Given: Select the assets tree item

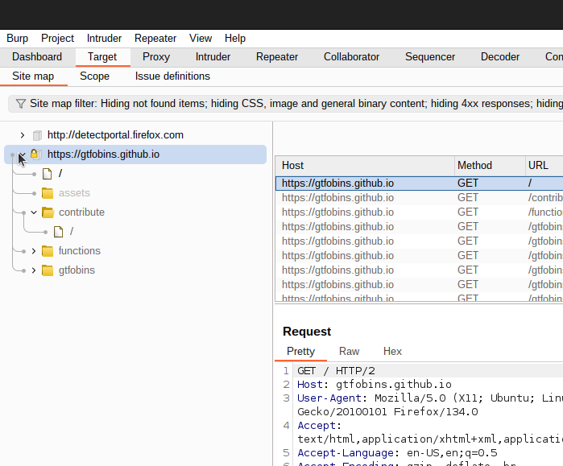Looking at the screenshot, I should 74,193.
